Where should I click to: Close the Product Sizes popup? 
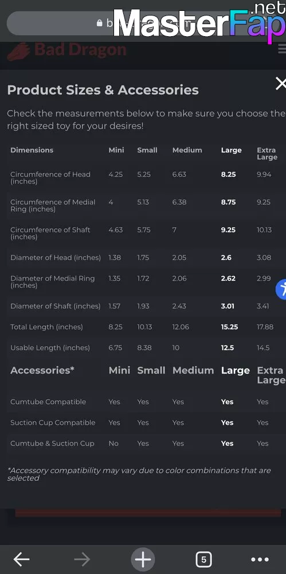tap(280, 84)
